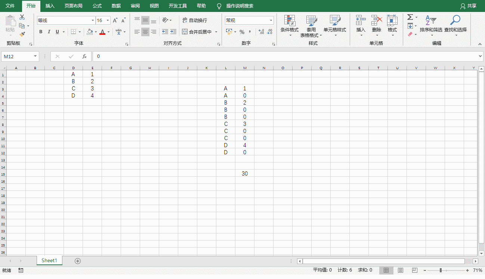This screenshot has height=279, width=485.
Task: Switch to the 开发工具 tab
Action: [178, 6]
